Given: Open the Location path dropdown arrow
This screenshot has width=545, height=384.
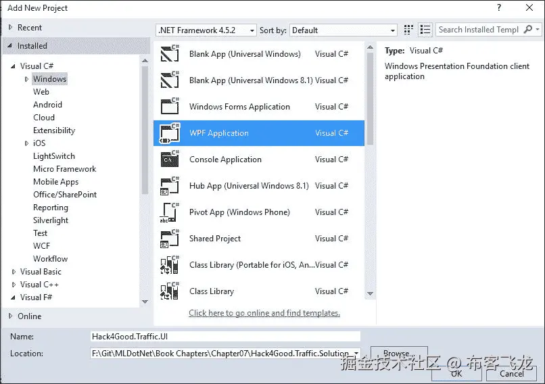Looking at the screenshot, I should [356, 354].
